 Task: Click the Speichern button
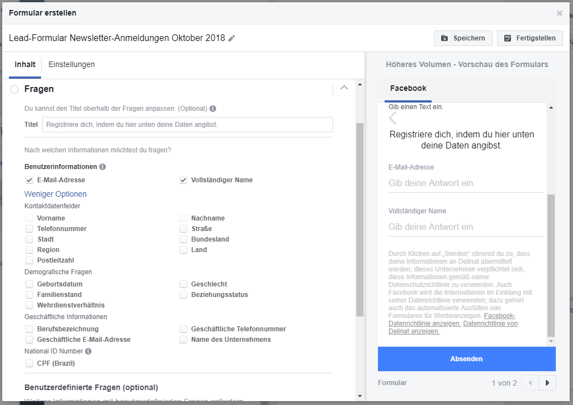[x=463, y=38]
